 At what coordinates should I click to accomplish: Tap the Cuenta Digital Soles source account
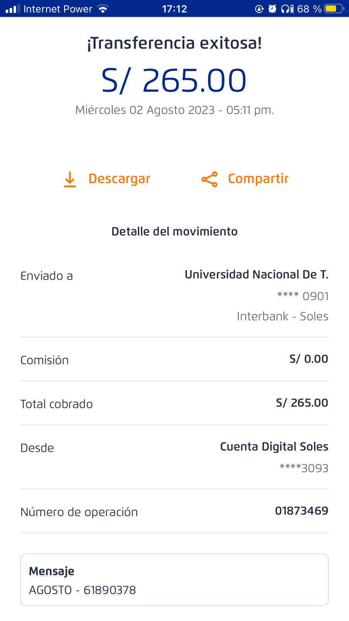[x=274, y=447]
